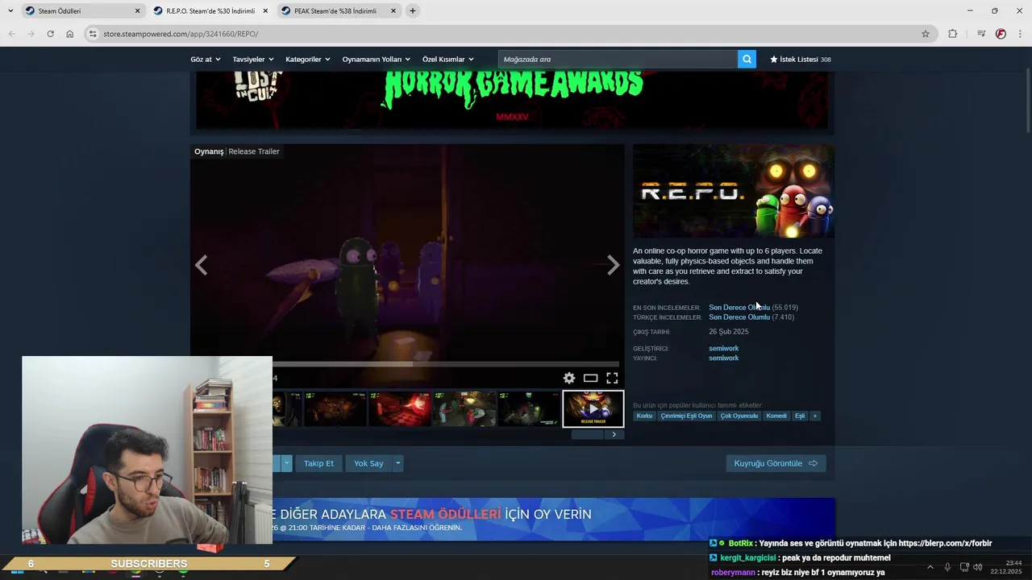Expand Oynamanın Yolları menu

click(x=376, y=59)
